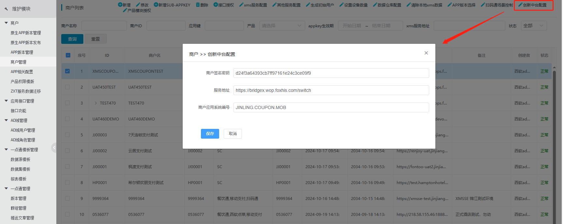This screenshot has width=563, height=224.
Task: Open APP相关配置 in sidebar
Action: [x=22, y=72]
